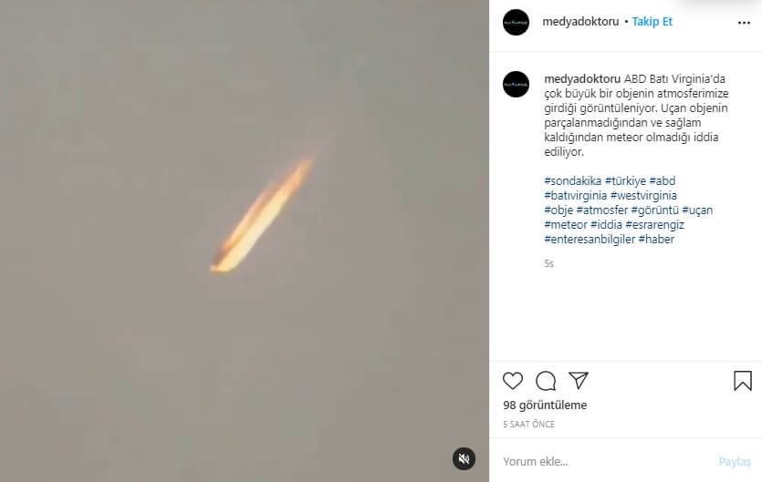This screenshot has height=482, width=762.
Task: Open the #enteresanbilgiler hashtag
Action: [589, 240]
